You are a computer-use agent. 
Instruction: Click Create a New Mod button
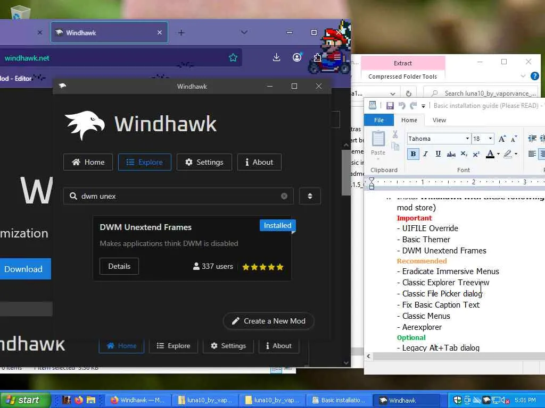268,321
